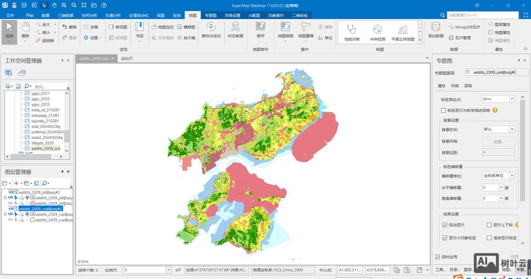This screenshot has width=531, height=279.
Task: Select the 漫游 (pan) hand tool
Action: (25, 30)
